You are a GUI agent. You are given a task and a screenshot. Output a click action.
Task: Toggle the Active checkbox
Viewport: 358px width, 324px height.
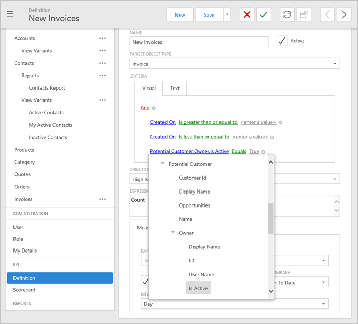click(282, 41)
